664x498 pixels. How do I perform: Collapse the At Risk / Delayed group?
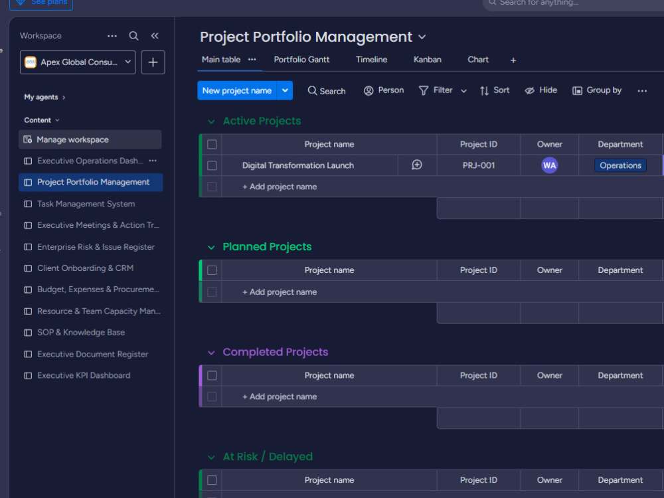tap(211, 457)
